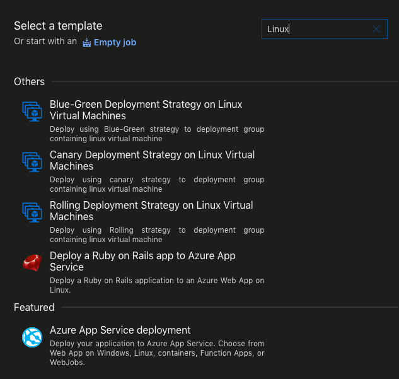Click the canary strategy description text

157,184
